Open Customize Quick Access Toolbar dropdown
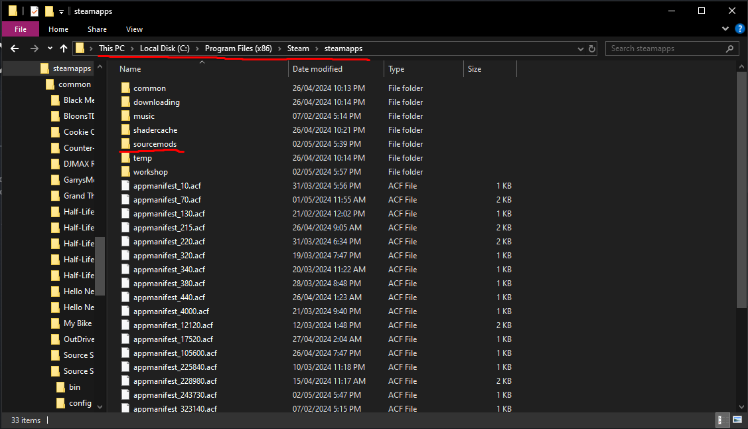 point(61,11)
